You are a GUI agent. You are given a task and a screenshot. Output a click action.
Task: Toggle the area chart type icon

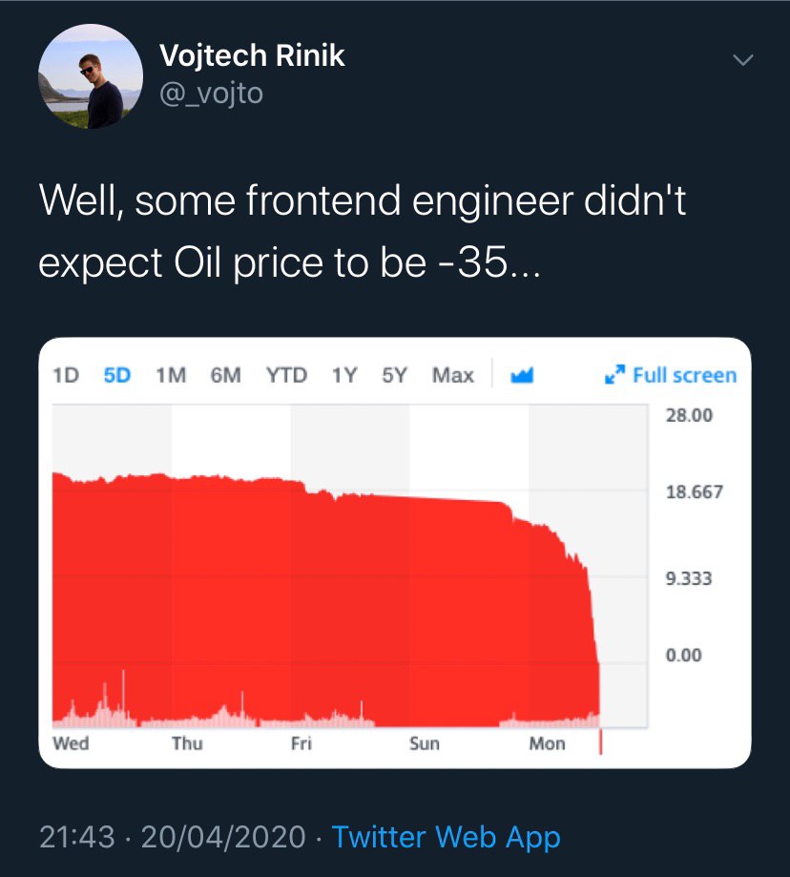[x=521, y=375]
